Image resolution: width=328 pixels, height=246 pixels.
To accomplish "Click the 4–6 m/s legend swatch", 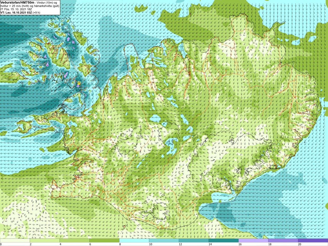I will pyautogui.click(x=74, y=240).
